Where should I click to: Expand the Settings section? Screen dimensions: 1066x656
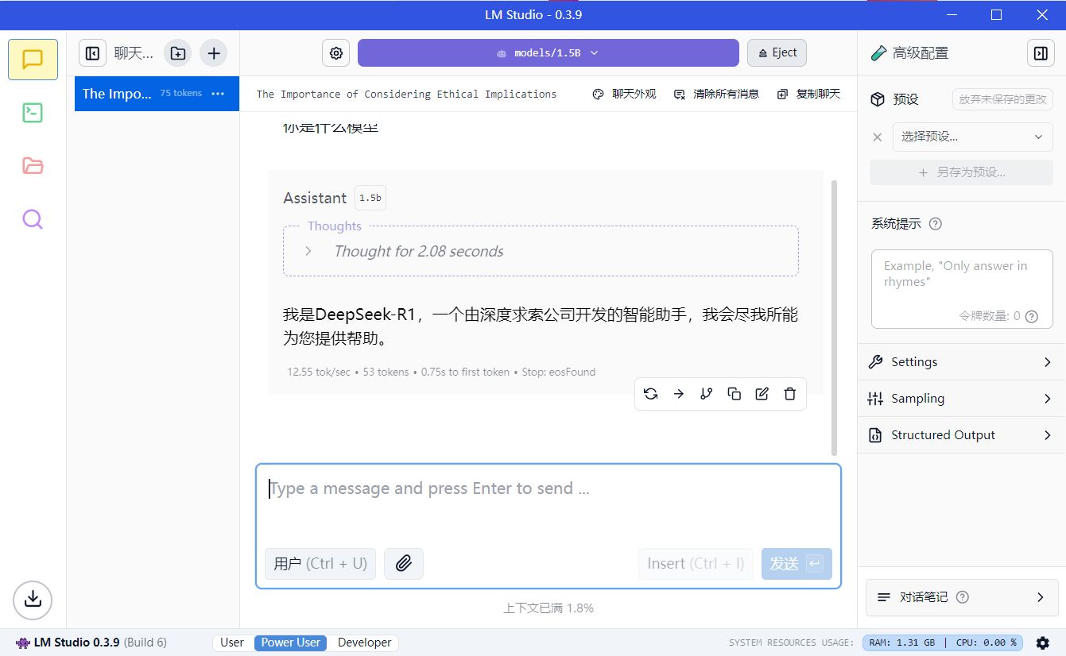tap(962, 362)
